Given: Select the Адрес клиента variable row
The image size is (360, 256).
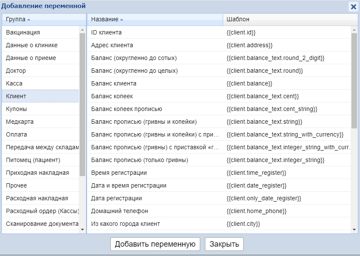Looking at the screenshot, I should [112, 45].
